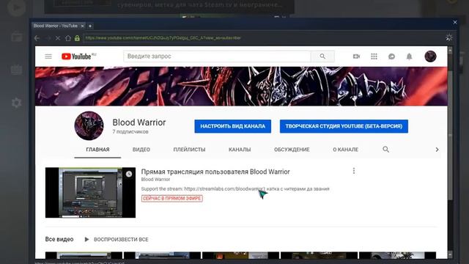Screen dimensions: 469x264
Task: Go back with the browser back arrow
Action: pyautogui.click(x=37, y=38)
